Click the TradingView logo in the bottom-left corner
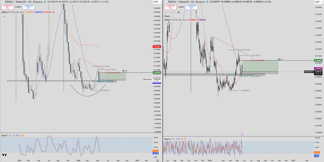Viewport: 324px width, 162px height. (x=4, y=155)
